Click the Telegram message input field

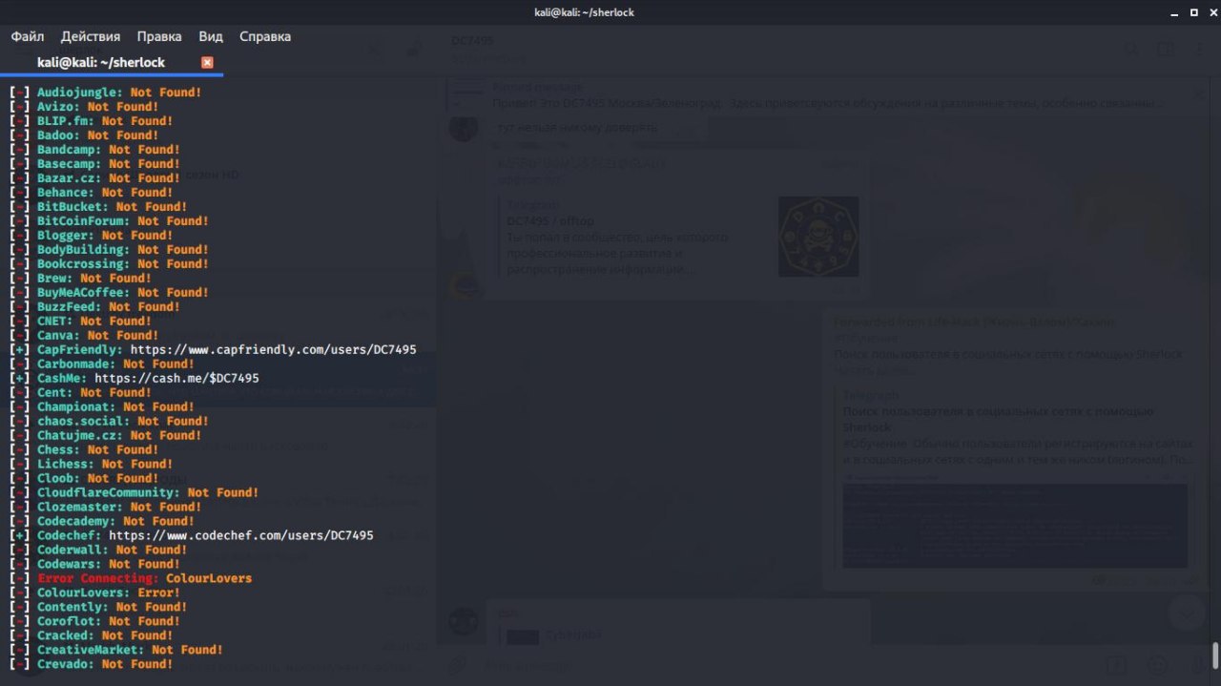[x=782, y=664]
